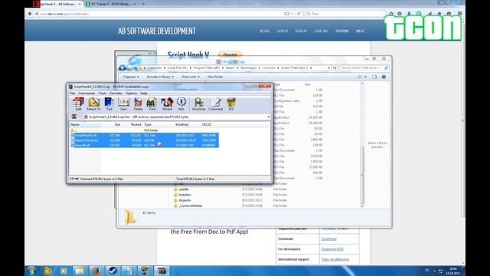This screenshot has height=276, width=490.
Task: Click the BLOG link in site navigation
Action: click(264, 31)
